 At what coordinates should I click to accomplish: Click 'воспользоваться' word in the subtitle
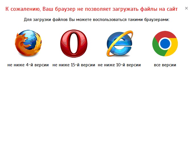pyautogui.click(x=110, y=20)
